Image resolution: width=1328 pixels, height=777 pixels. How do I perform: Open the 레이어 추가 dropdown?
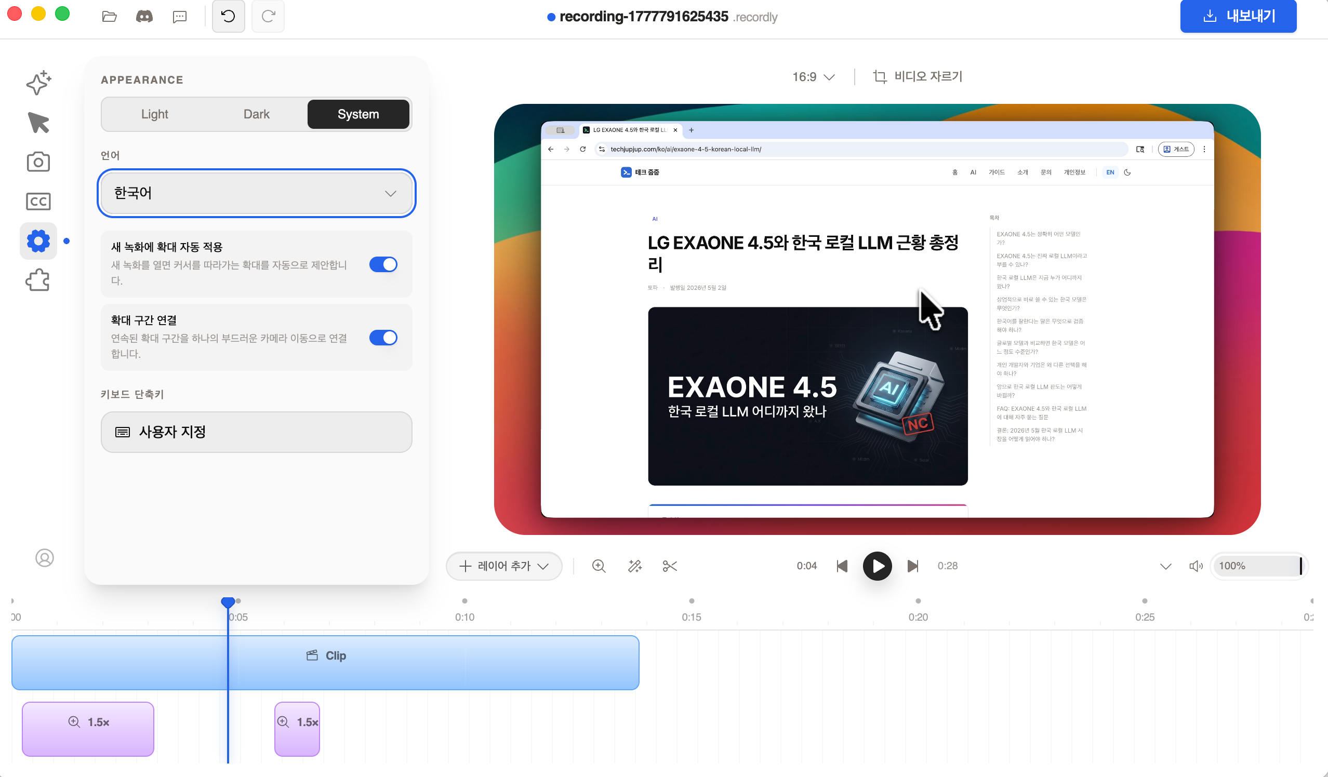click(504, 566)
